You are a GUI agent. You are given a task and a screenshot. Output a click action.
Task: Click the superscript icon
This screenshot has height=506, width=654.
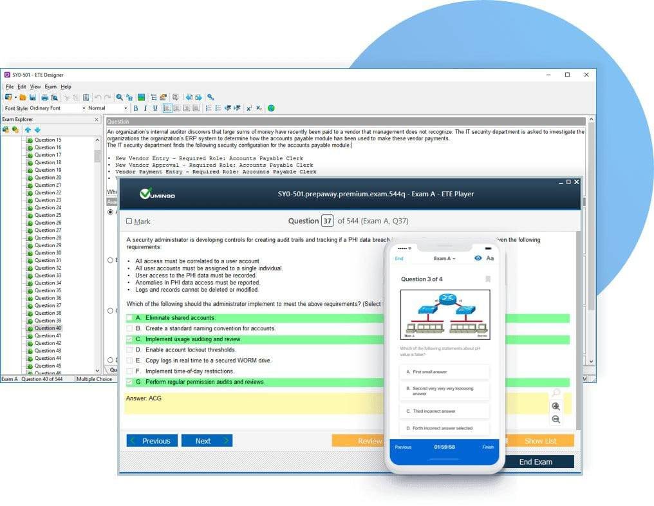249,108
